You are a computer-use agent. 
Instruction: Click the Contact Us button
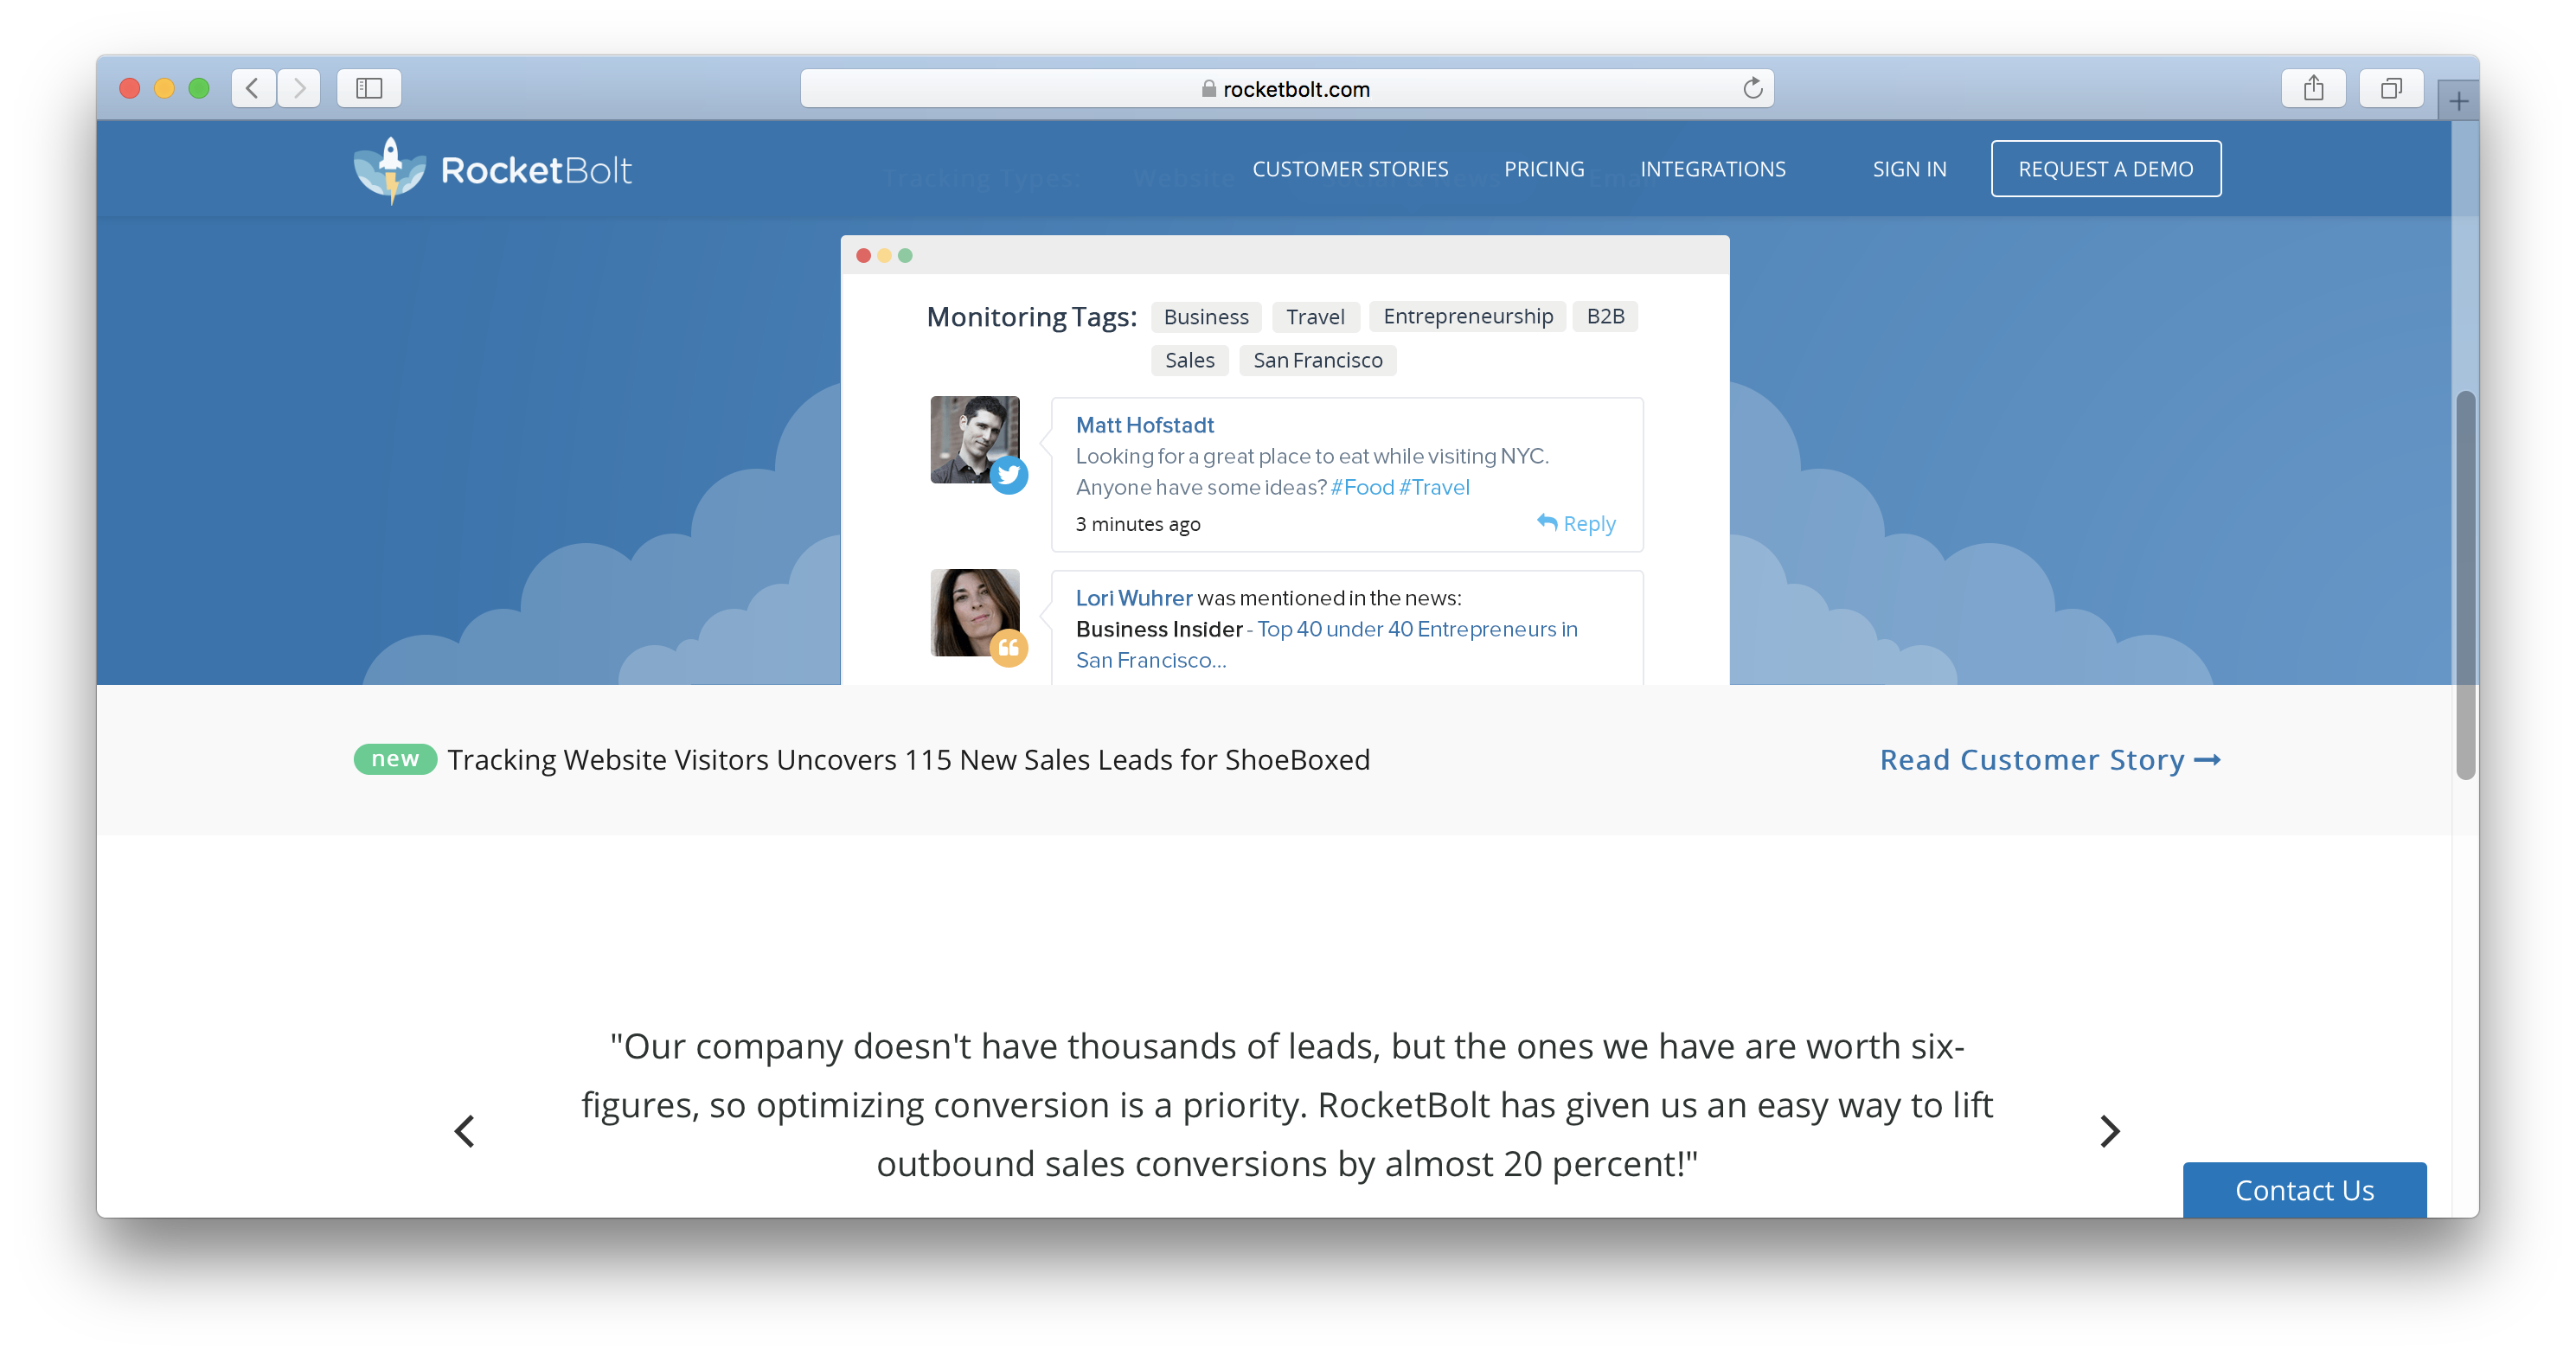pos(2304,1189)
